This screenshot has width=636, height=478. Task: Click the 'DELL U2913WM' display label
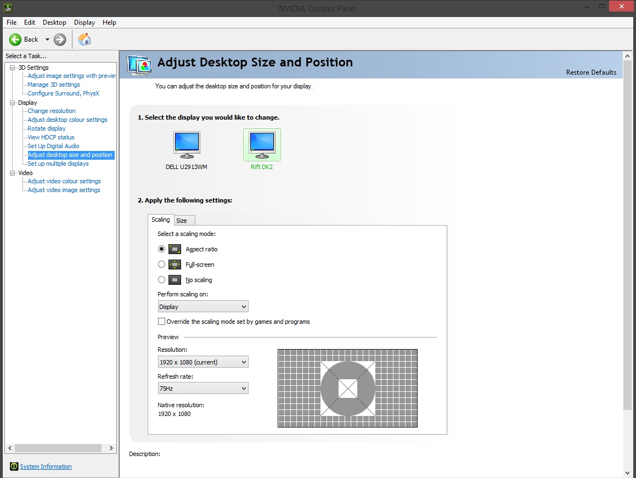pyautogui.click(x=187, y=167)
